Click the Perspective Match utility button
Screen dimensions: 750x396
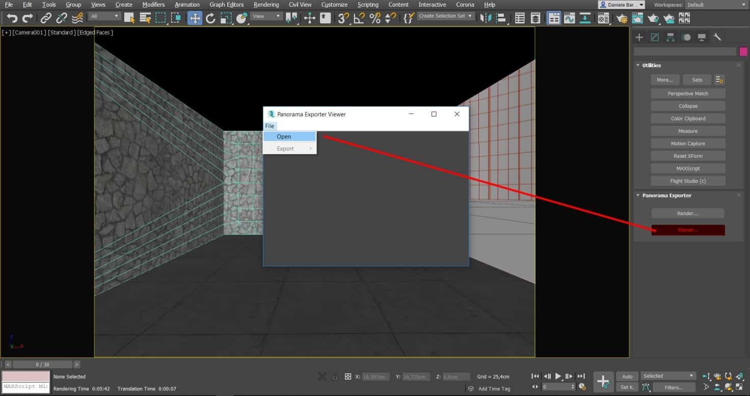[687, 93]
